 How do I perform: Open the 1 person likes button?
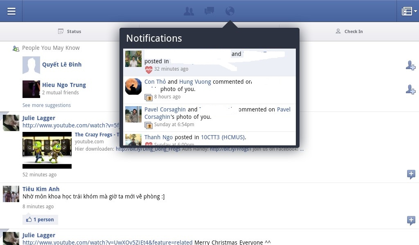click(40, 220)
